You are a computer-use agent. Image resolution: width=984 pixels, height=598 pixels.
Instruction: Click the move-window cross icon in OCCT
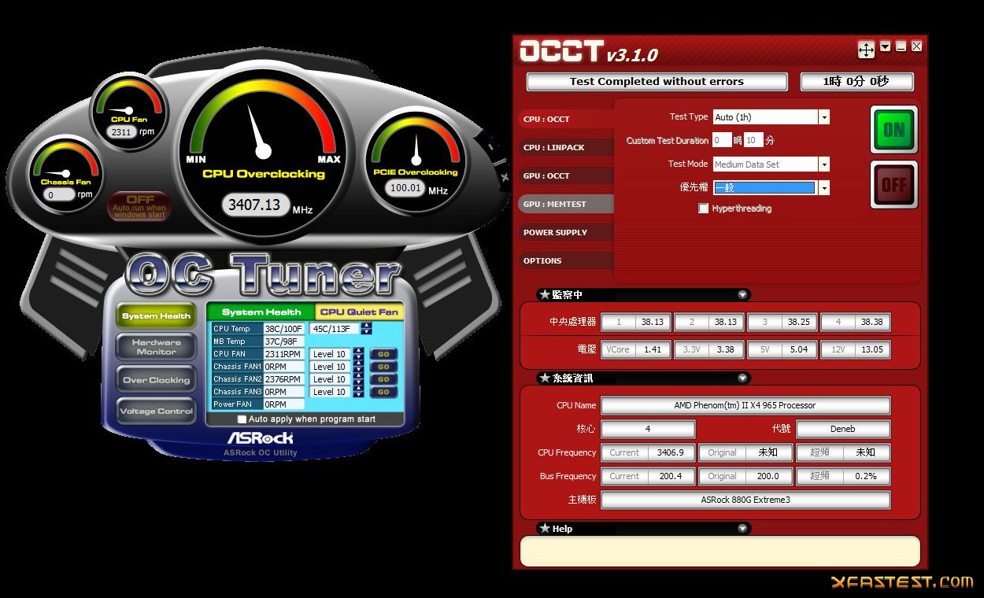click(x=866, y=50)
